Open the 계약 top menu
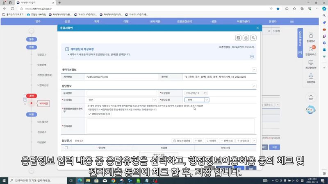The width and height of the screenshot is (328, 184). point(96,22)
